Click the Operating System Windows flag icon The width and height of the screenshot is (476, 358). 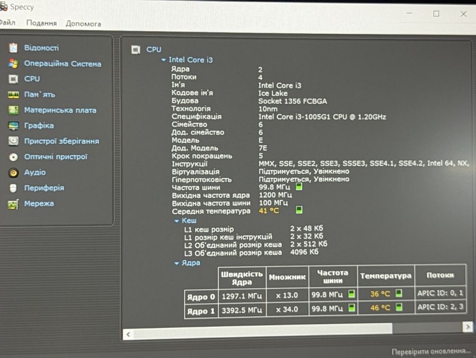coord(13,63)
